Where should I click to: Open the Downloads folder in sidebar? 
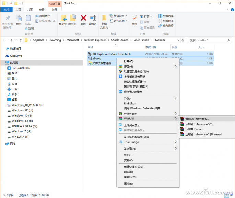click(12, 89)
